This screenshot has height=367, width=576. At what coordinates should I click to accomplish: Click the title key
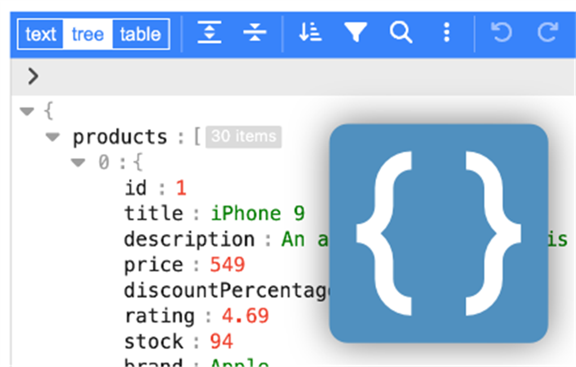154,214
